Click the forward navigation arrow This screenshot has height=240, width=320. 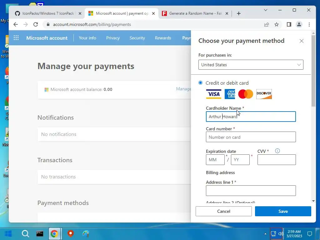[26, 24]
